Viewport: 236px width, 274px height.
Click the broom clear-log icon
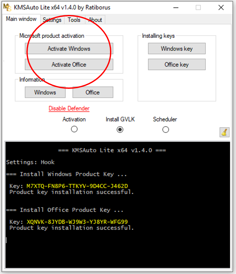pyautogui.click(x=224, y=132)
